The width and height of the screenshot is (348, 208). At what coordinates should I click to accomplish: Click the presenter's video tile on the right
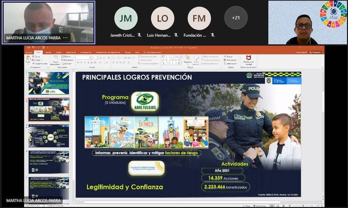click(307, 23)
